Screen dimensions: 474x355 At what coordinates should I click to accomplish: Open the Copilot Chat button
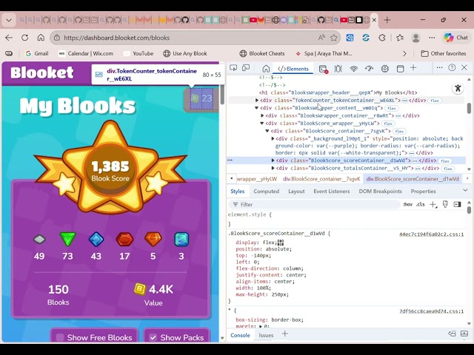point(456,38)
